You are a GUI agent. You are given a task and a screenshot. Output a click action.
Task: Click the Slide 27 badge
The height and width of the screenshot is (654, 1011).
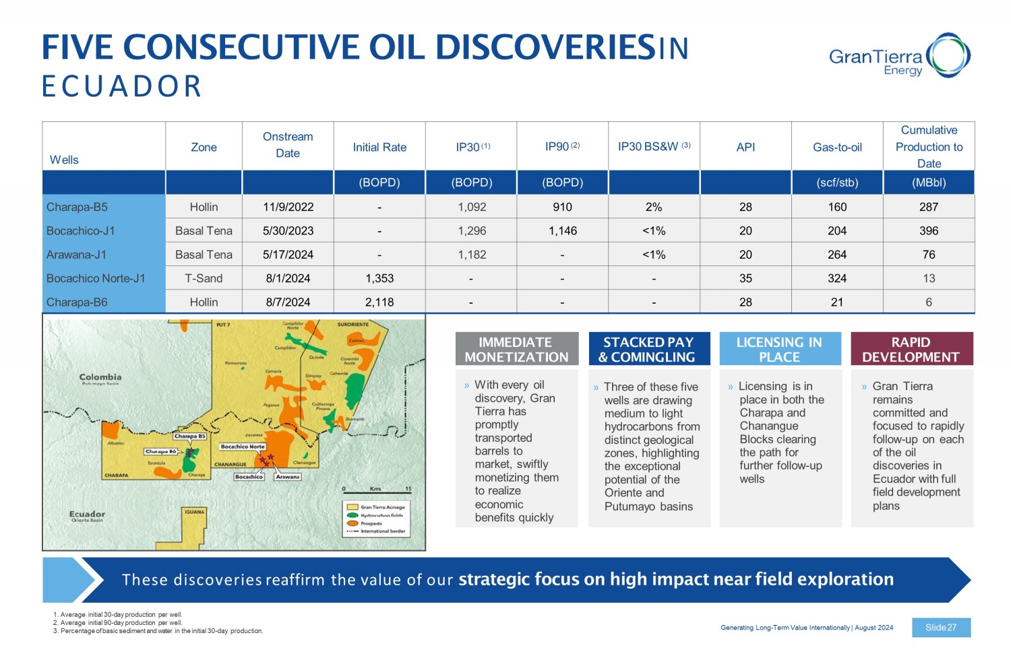point(941,628)
